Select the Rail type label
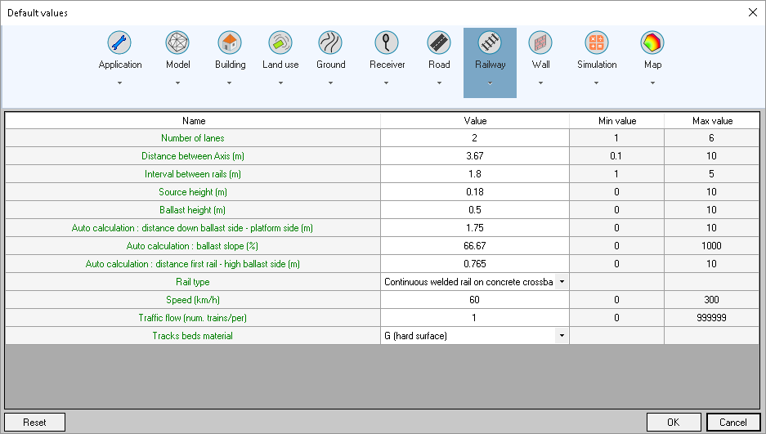The height and width of the screenshot is (434, 766). (193, 282)
